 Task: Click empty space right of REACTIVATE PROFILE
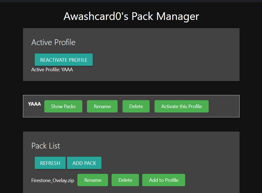click(164, 60)
